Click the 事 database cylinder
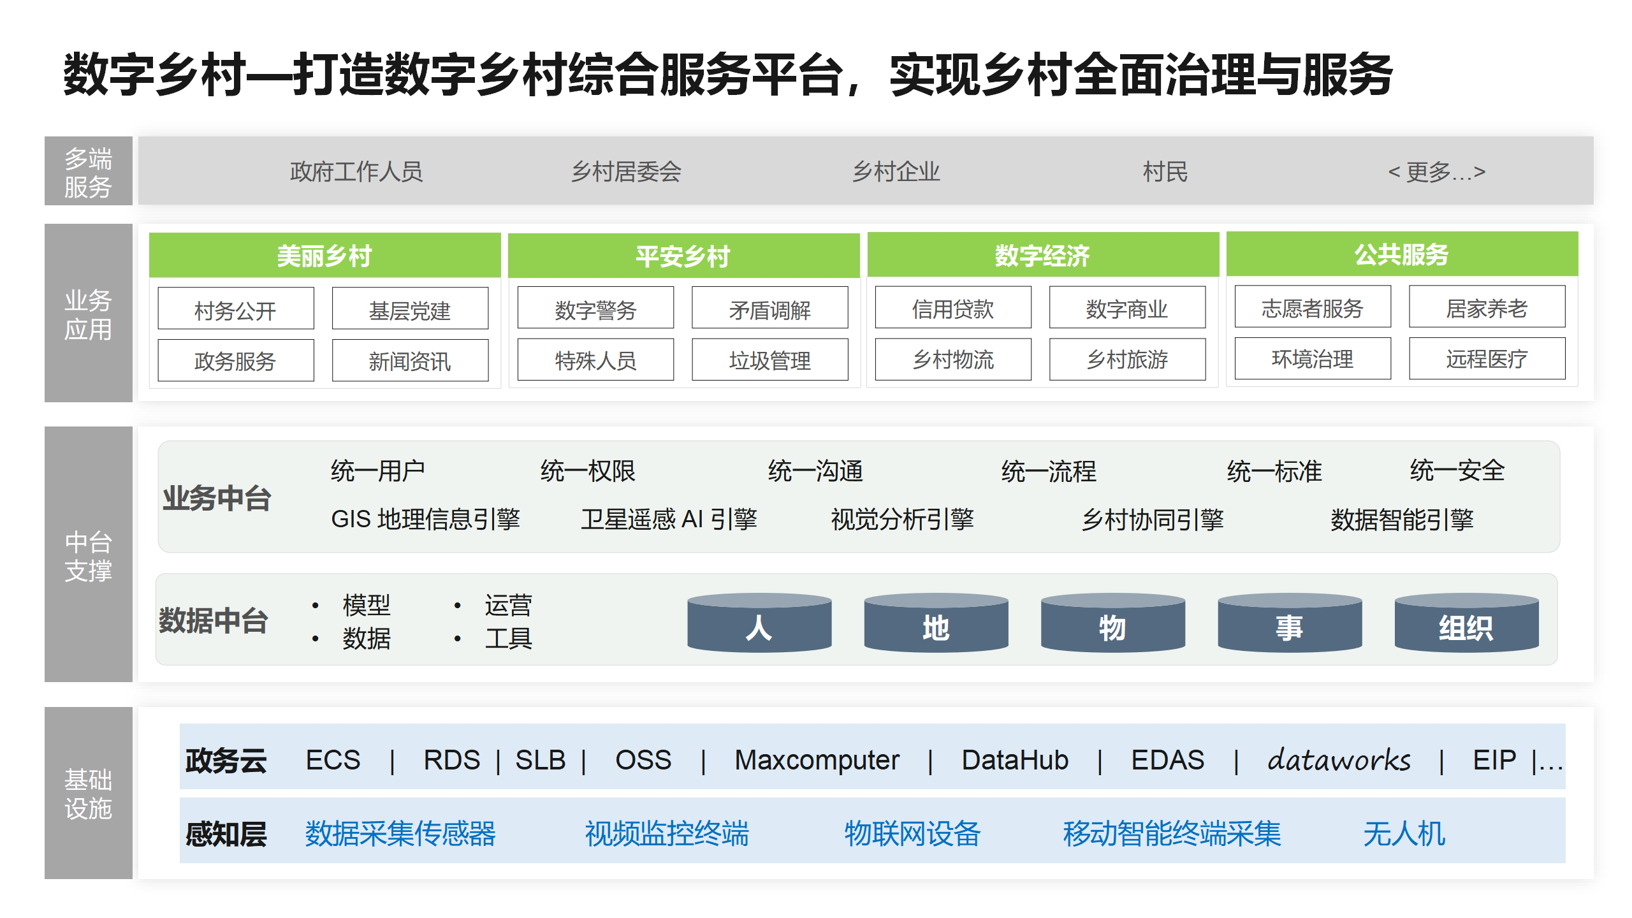This screenshot has width=1632, height=918. pos(1289,625)
